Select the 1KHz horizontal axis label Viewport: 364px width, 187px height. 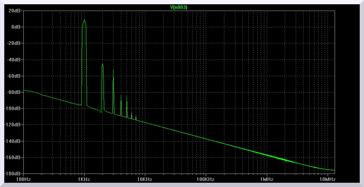click(x=84, y=179)
